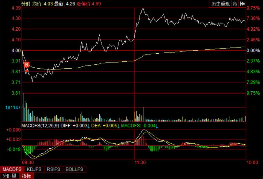Click the 竞 auction icon button
This screenshot has height=179, width=263.
(234, 4)
